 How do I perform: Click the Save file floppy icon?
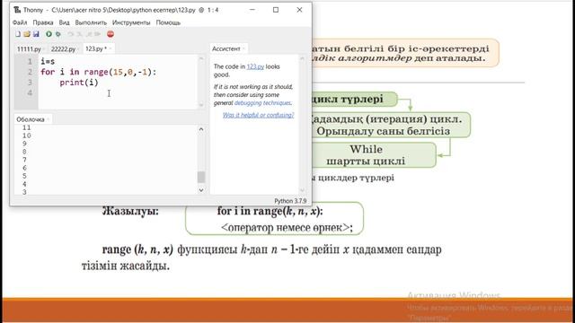(36, 34)
